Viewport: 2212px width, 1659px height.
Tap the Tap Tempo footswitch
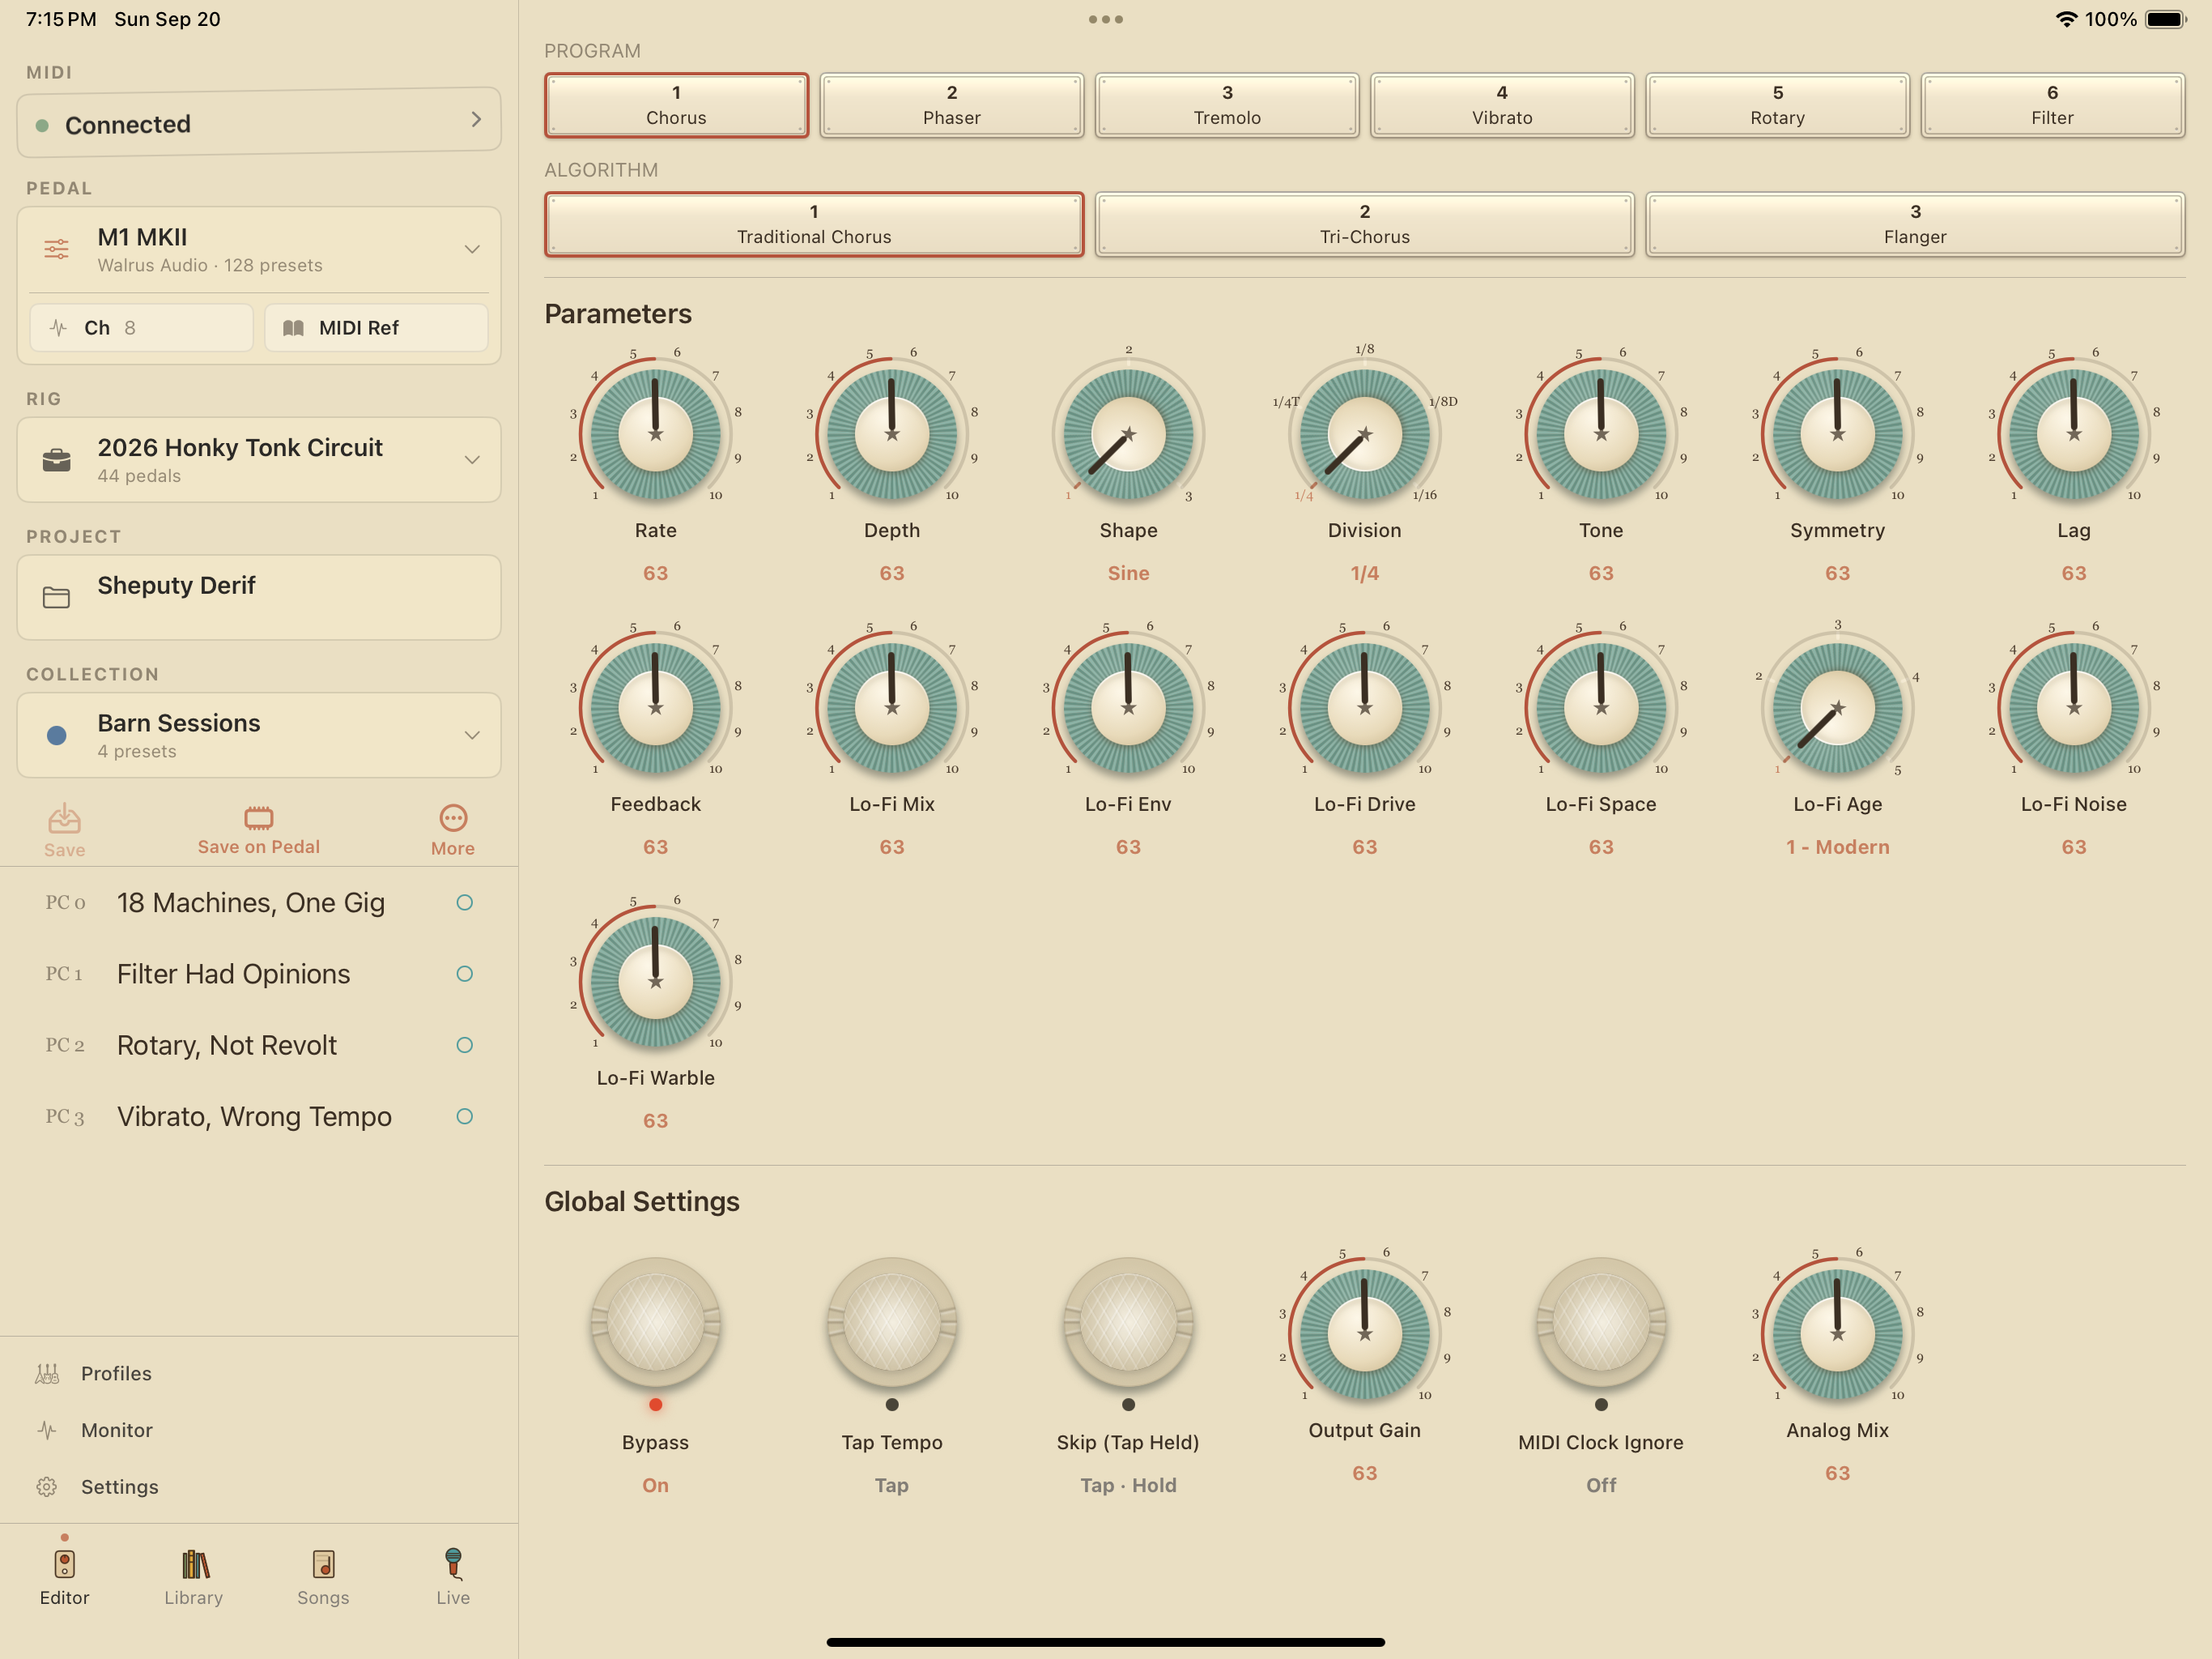(x=892, y=1320)
